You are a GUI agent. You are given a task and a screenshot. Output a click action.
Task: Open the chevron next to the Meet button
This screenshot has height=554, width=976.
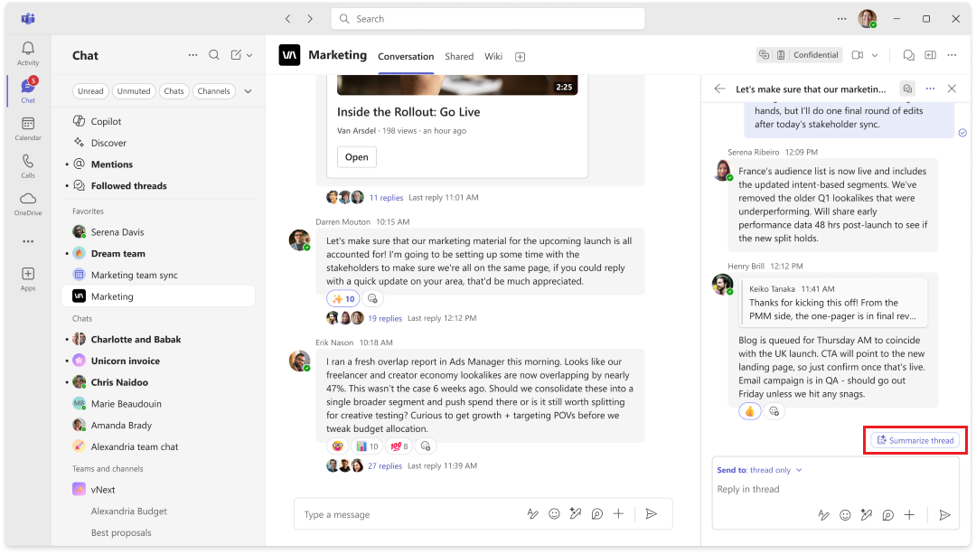(874, 55)
